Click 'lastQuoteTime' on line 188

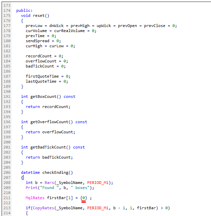pyautogui.click(x=41, y=81)
